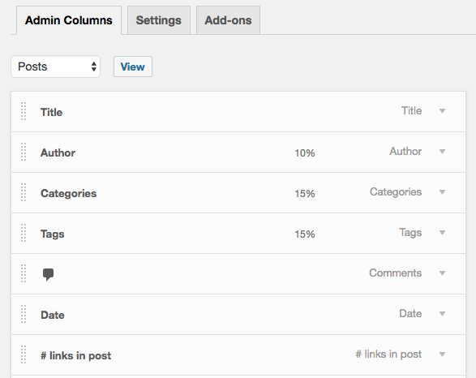This screenshot has height=378, width=476.
Task: Click the View button
Action: coord(133,67)
